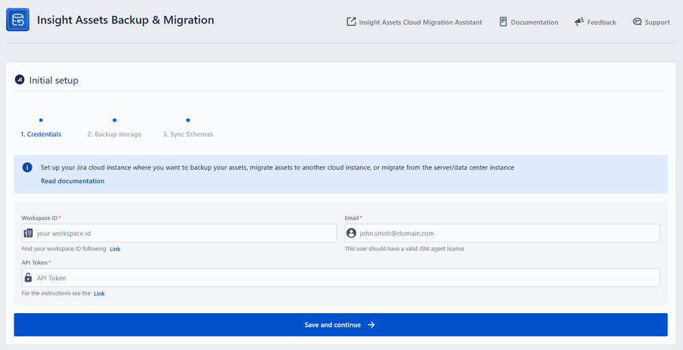Click the arrow icon on Save and continue
The width and height of the screenshot is (683, 350).
(371, 325)
